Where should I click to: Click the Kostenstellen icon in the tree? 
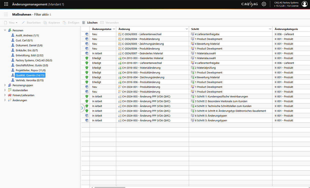10,90
